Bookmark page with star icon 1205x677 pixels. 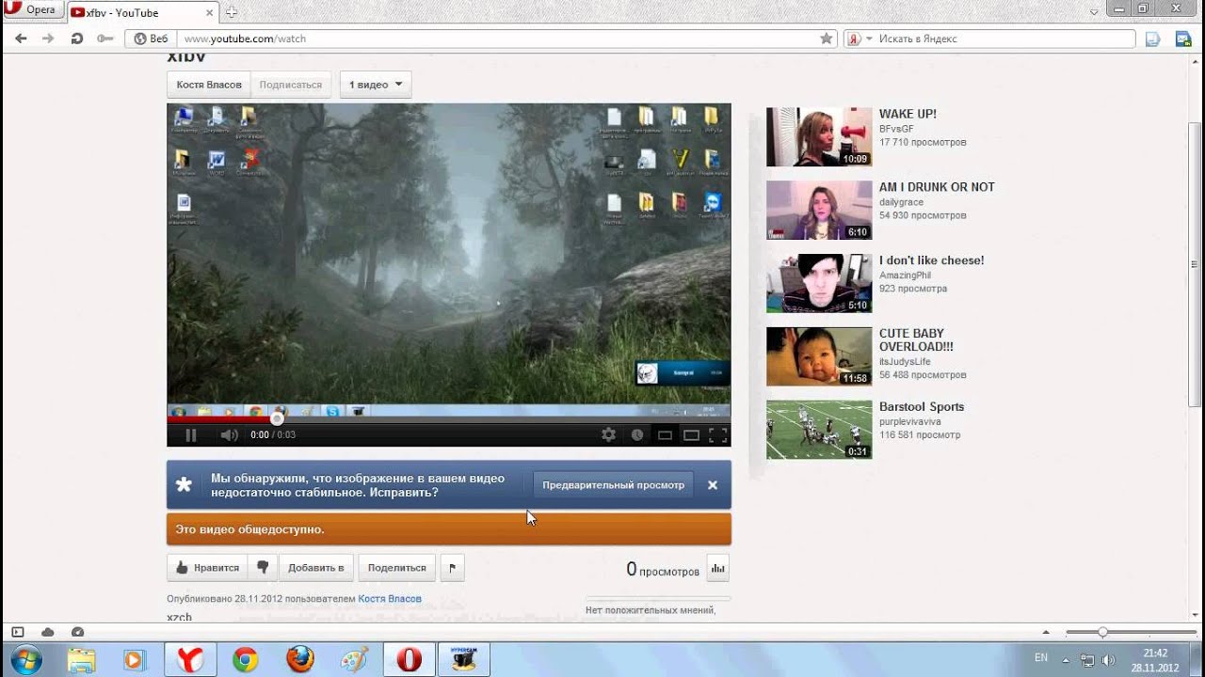click(826, 39)
